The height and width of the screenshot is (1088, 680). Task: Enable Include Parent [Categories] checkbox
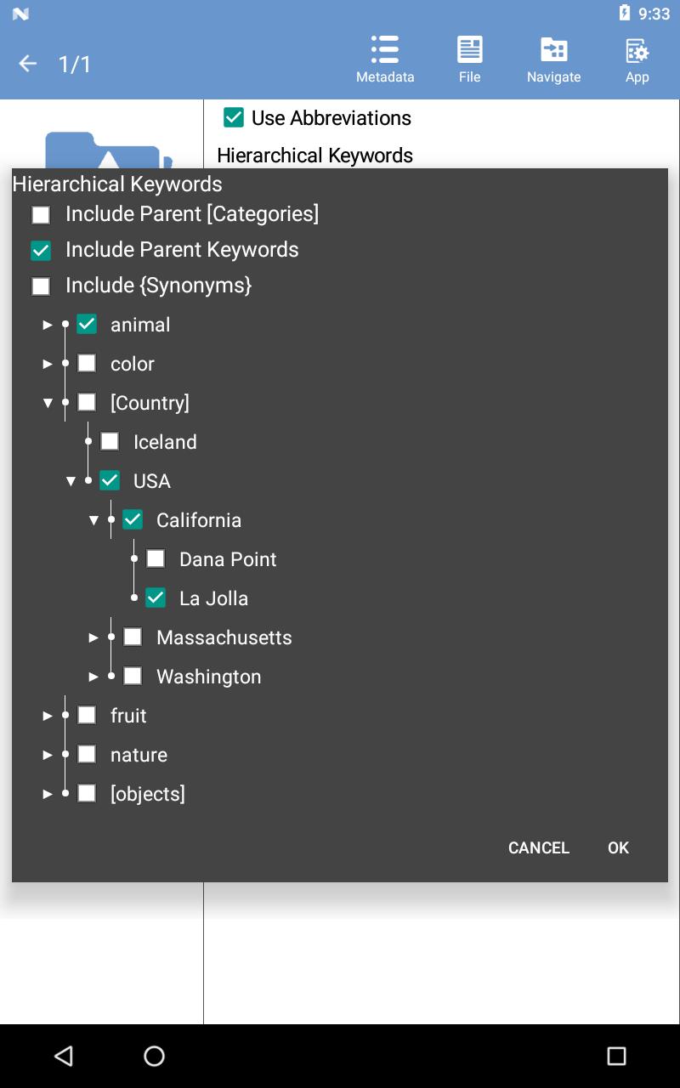pyautogui.click(x=41, y=215)
